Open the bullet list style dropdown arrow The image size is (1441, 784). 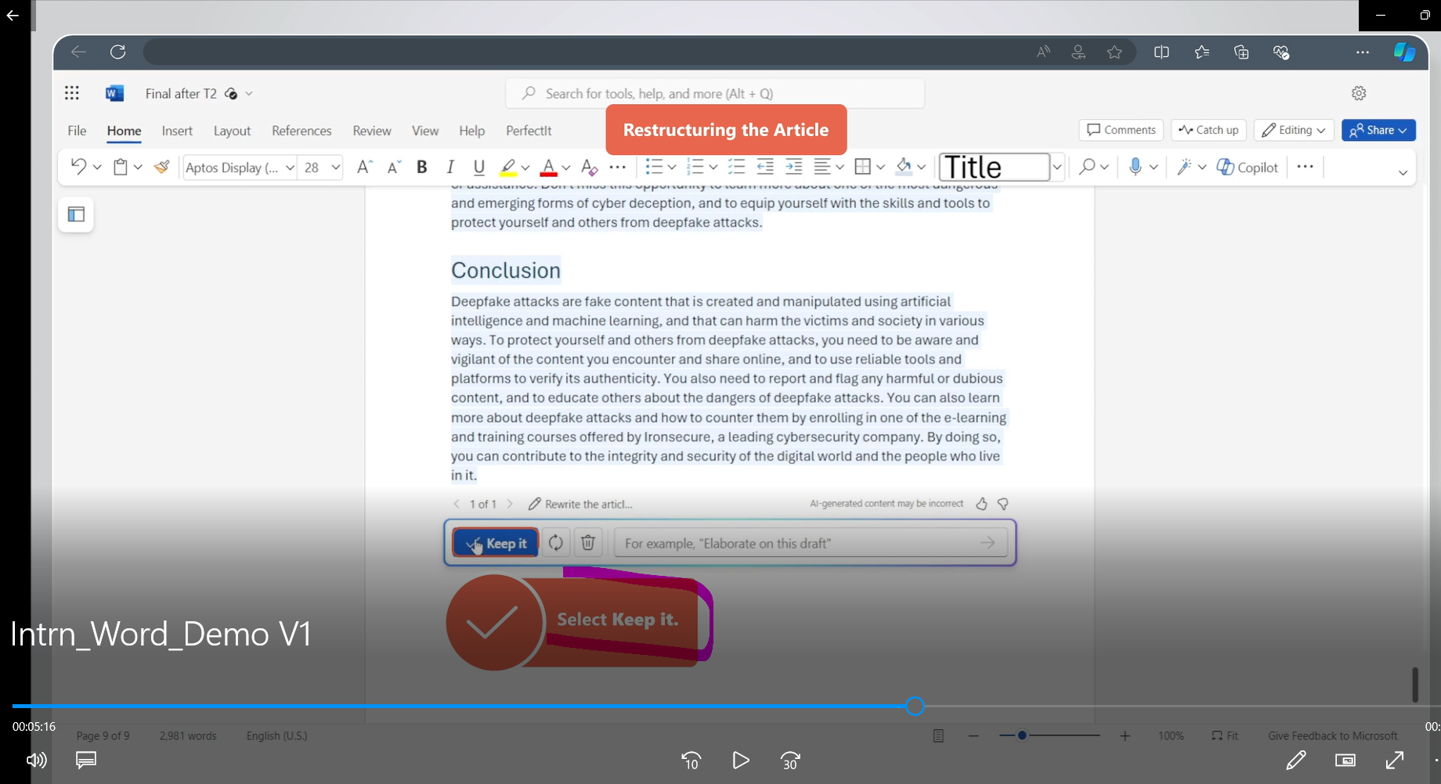(x=672, y=167)
